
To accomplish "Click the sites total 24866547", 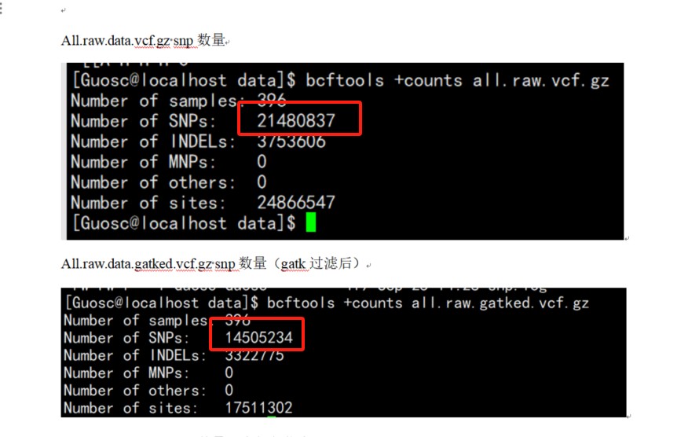I will (x=296, y=202).
